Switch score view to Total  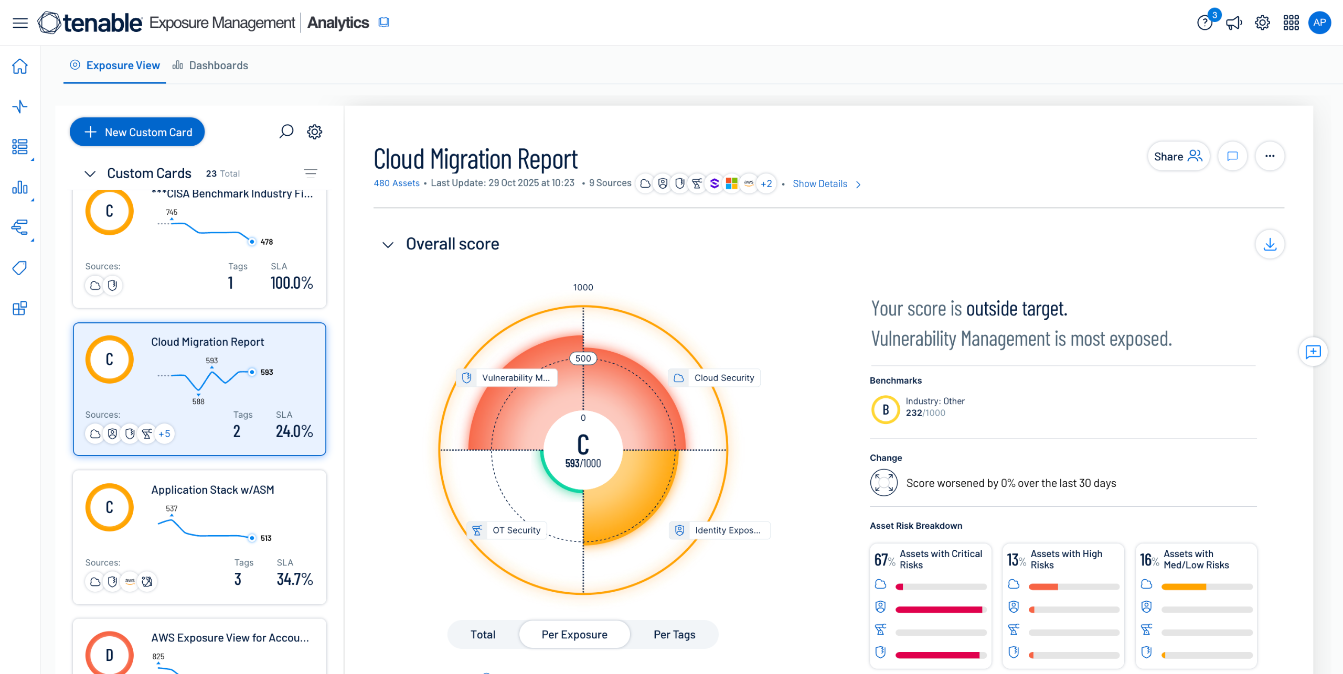click(x=483, y=634)
